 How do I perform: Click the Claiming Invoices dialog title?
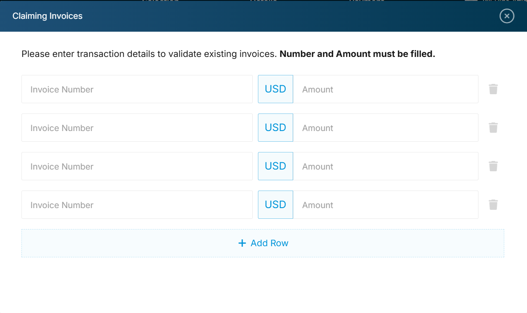[x=48, y=16]
